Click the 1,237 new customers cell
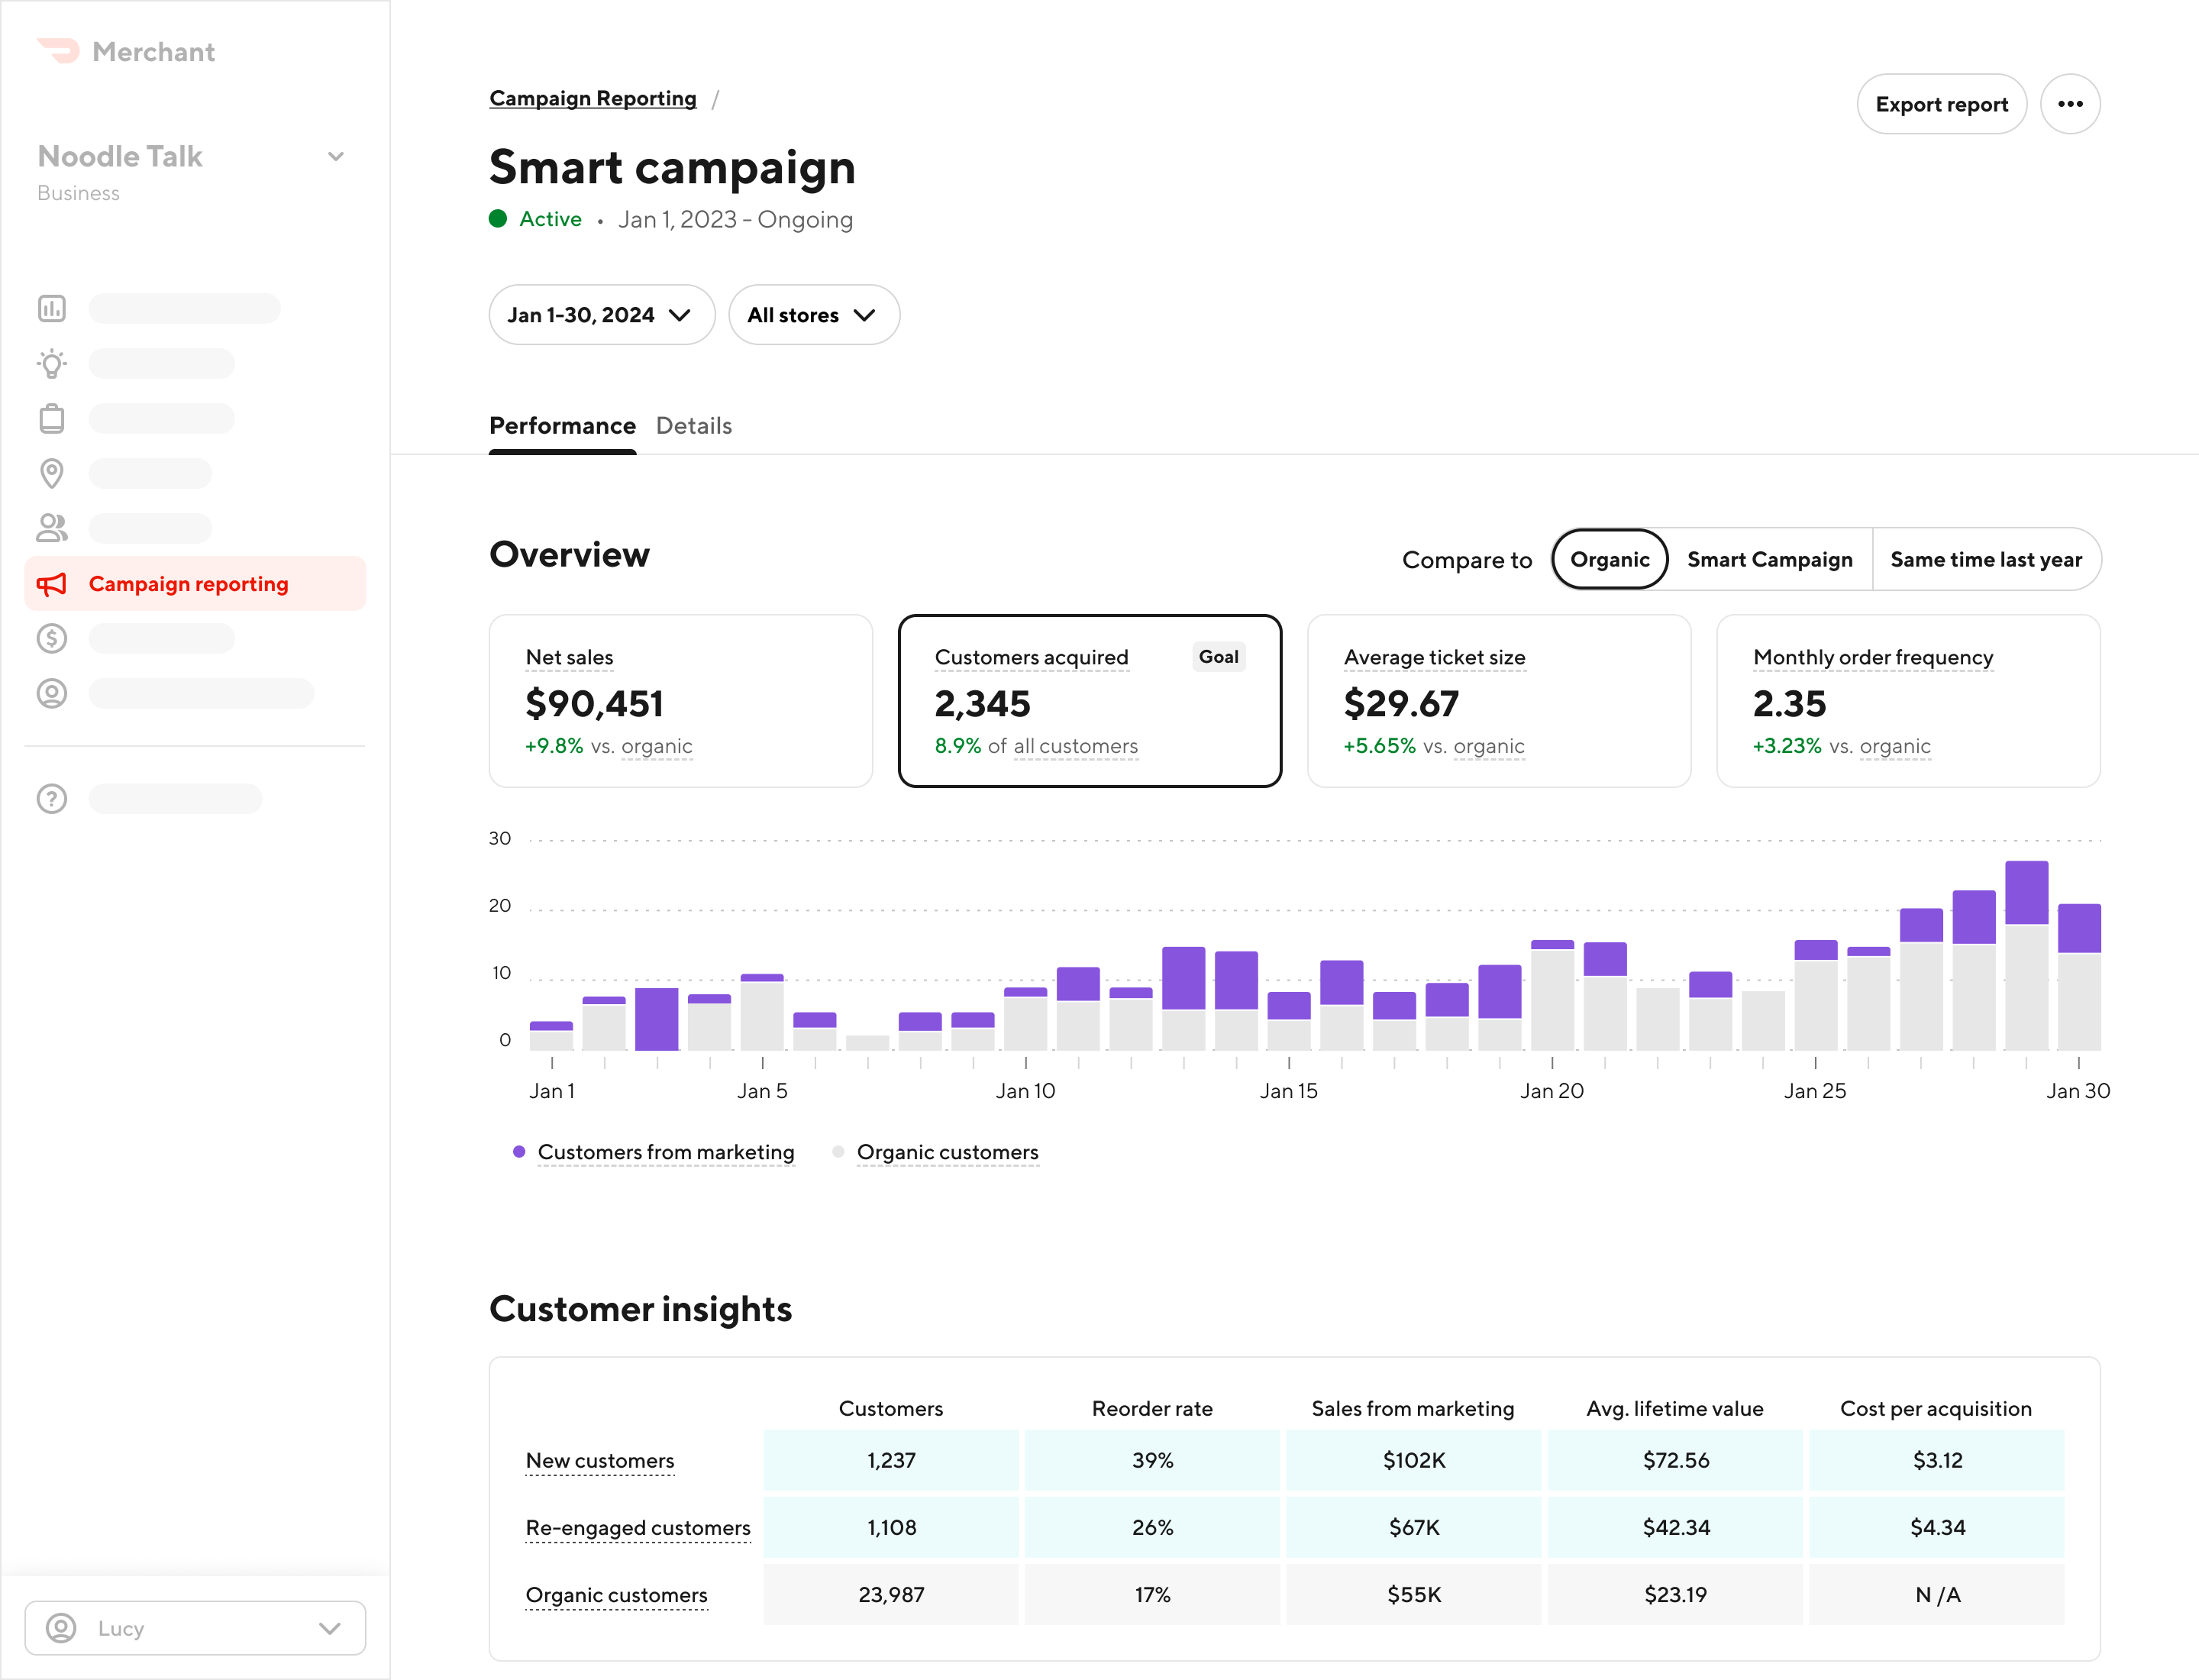The width and height of the screenshot is (2199, 1680). pyautogui.click(x=891, y=1460)
